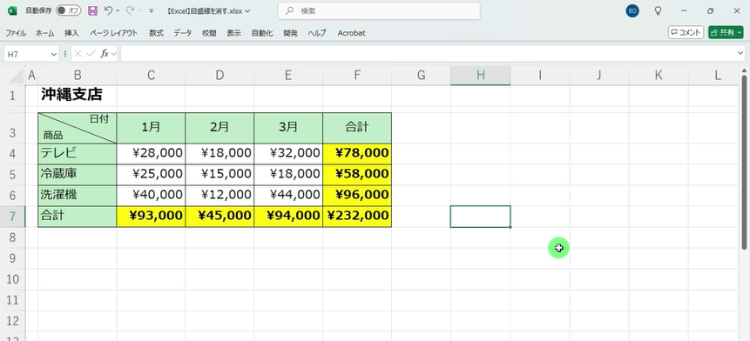The height and width of the screenshot is (341, 750).
Task: Open the undo history dropdown arrow
Action: [x=118, y=10]
